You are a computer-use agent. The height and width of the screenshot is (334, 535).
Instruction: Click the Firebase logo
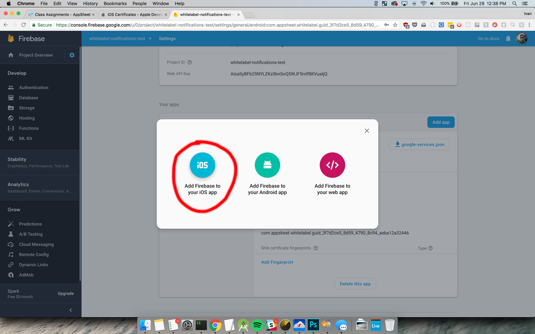(26, 38)
